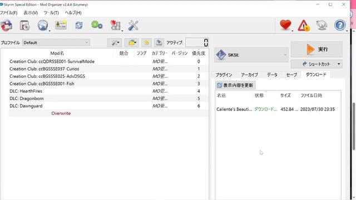Sort by 優先度 column header

(199, 53)
